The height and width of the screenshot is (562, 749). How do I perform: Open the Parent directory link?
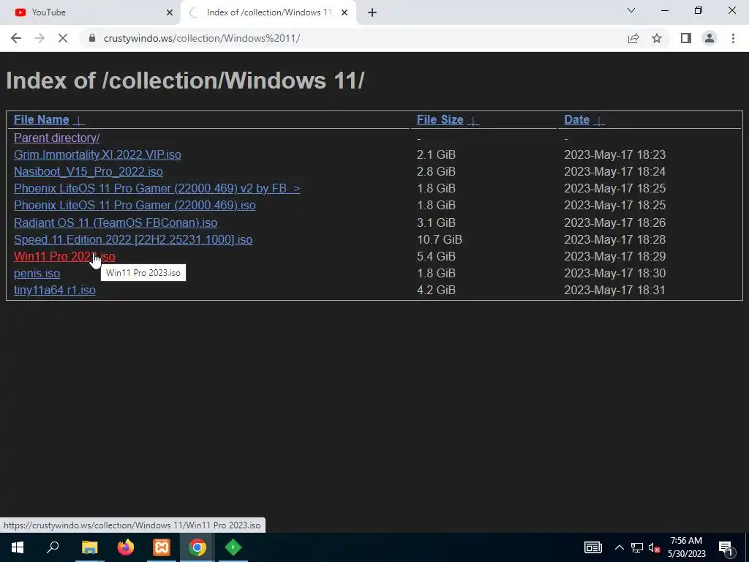[x=56, y=138]
